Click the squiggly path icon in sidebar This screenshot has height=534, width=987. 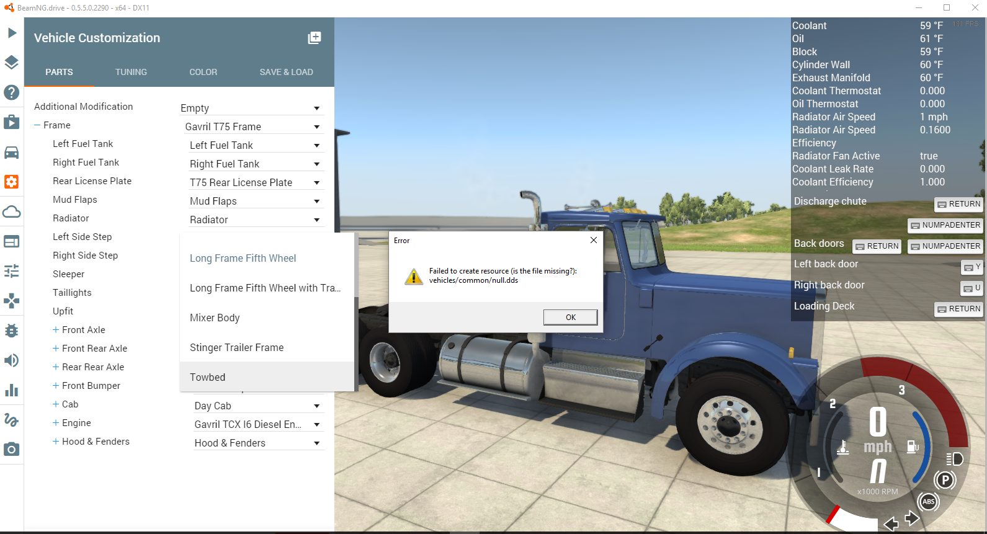[12, 420]
